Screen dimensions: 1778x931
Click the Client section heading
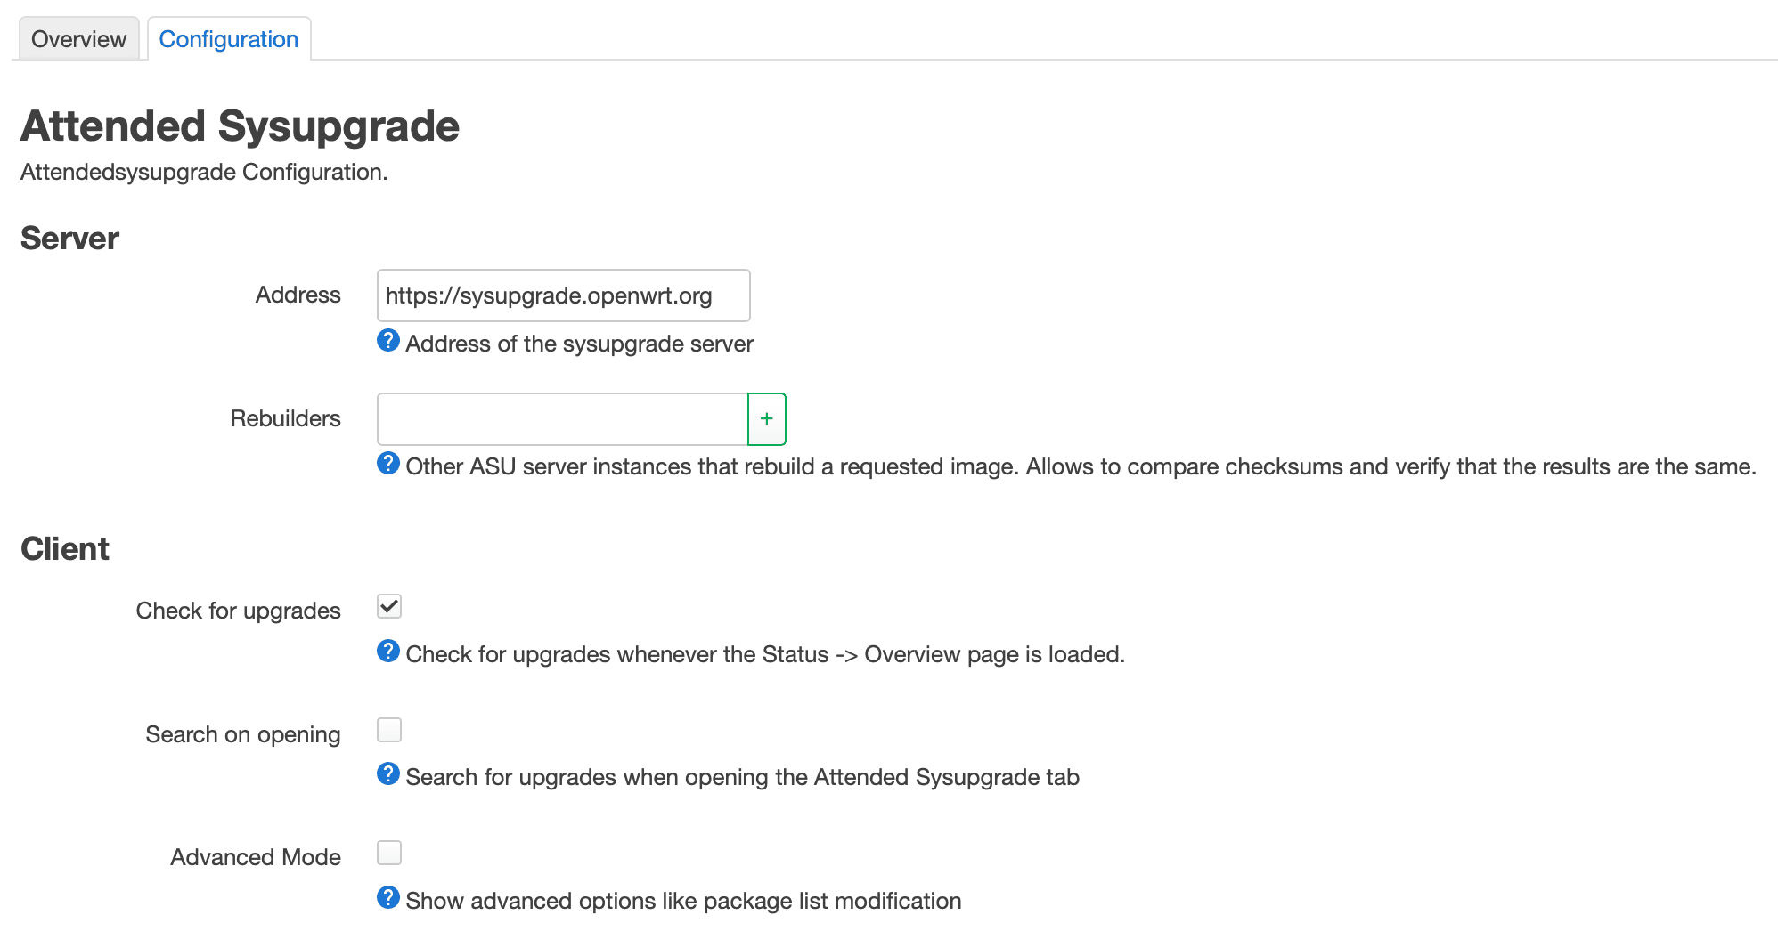coord(65,549)
